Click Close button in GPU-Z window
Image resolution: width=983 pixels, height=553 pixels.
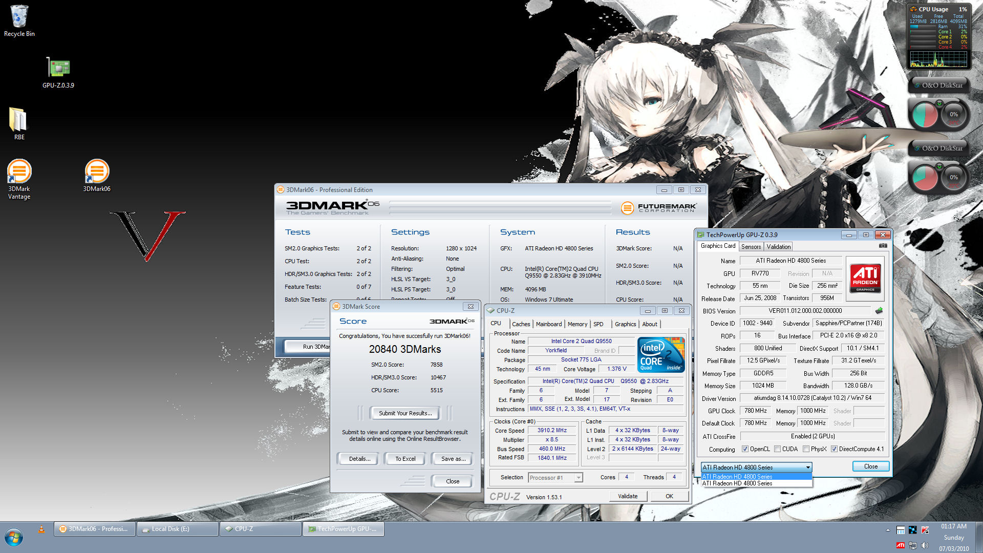pos(870,466)
